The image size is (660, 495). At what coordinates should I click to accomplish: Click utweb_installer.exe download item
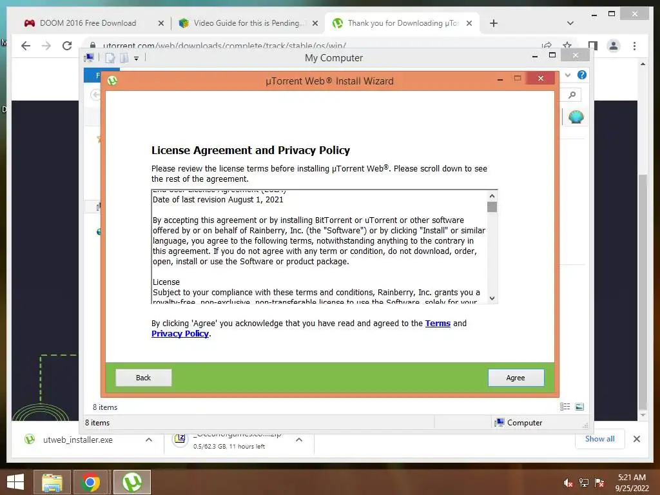click(78, 440)
